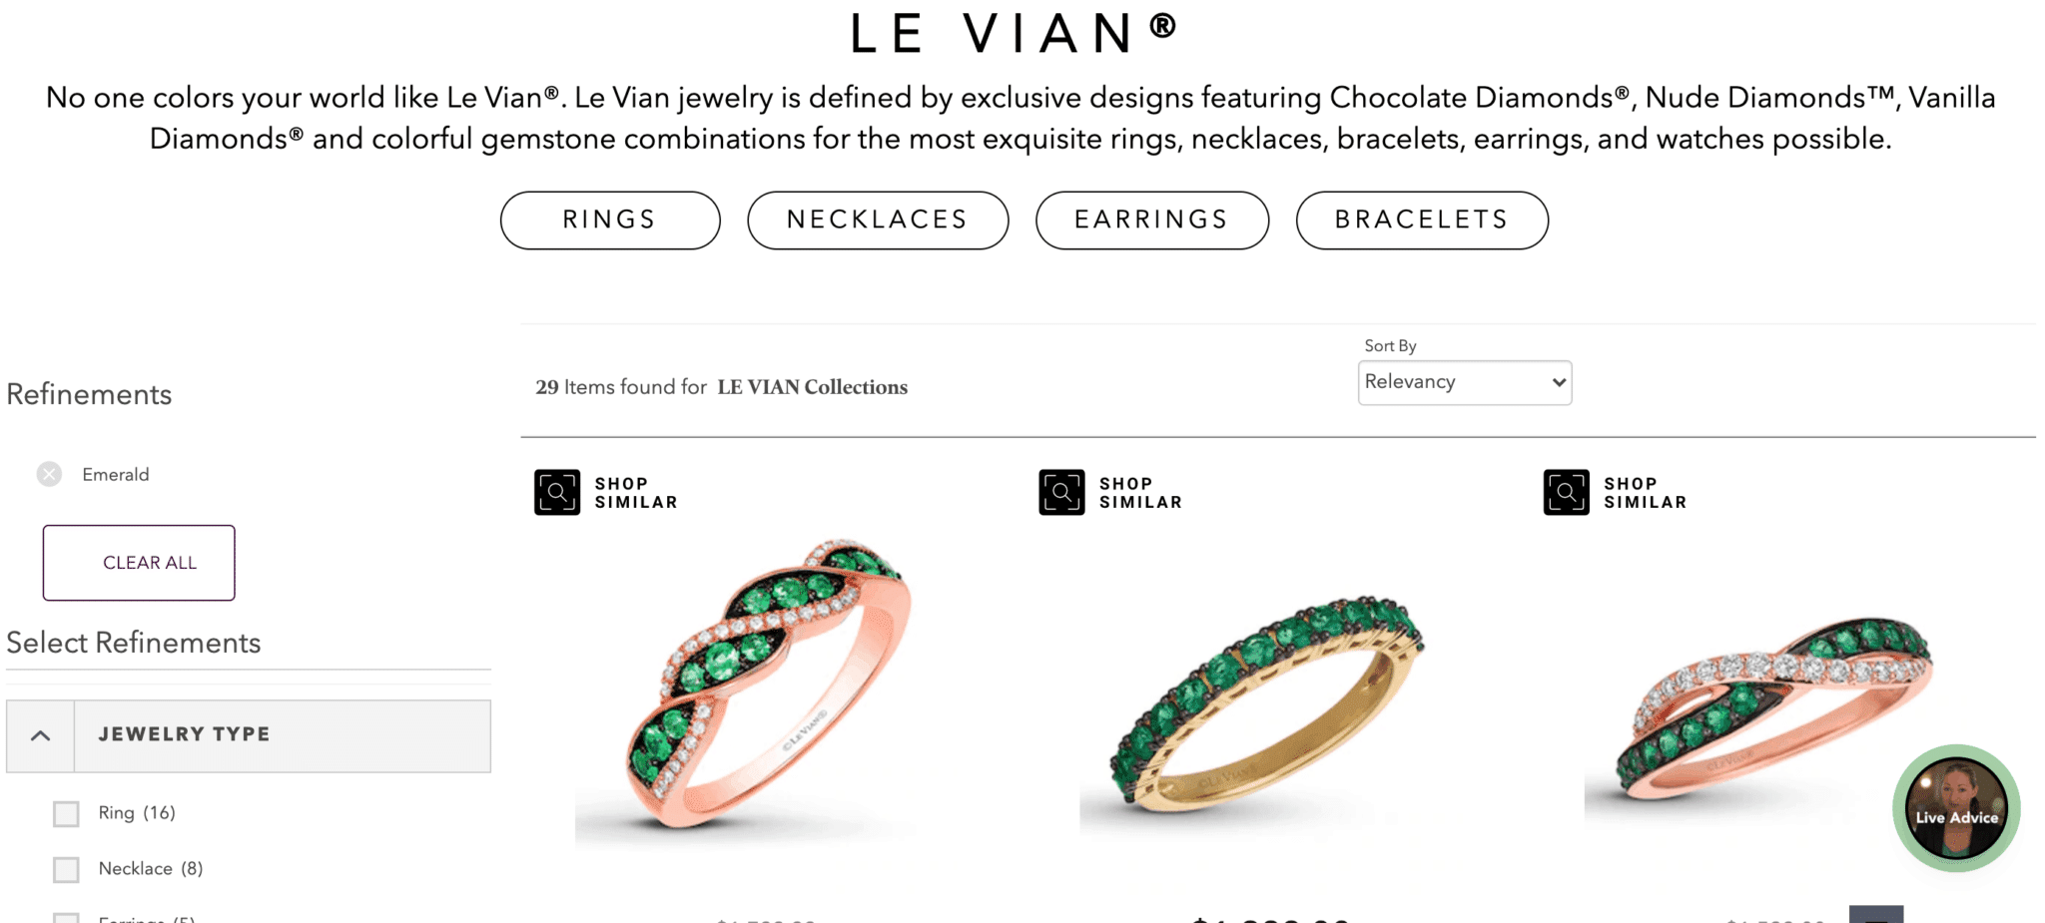Select the EARRINGS category tab
Screen dimensions: 2045x923
(x=1151, y=220)
